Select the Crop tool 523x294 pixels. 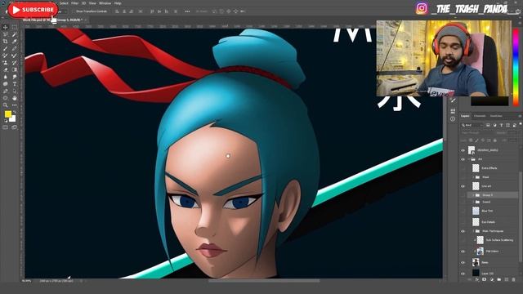point(6,42)
